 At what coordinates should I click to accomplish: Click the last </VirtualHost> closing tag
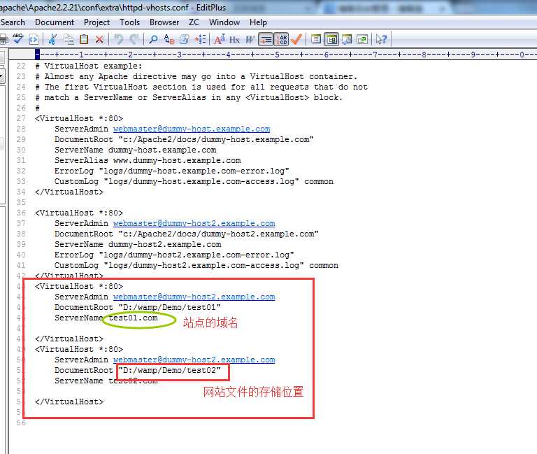point(69,402)
